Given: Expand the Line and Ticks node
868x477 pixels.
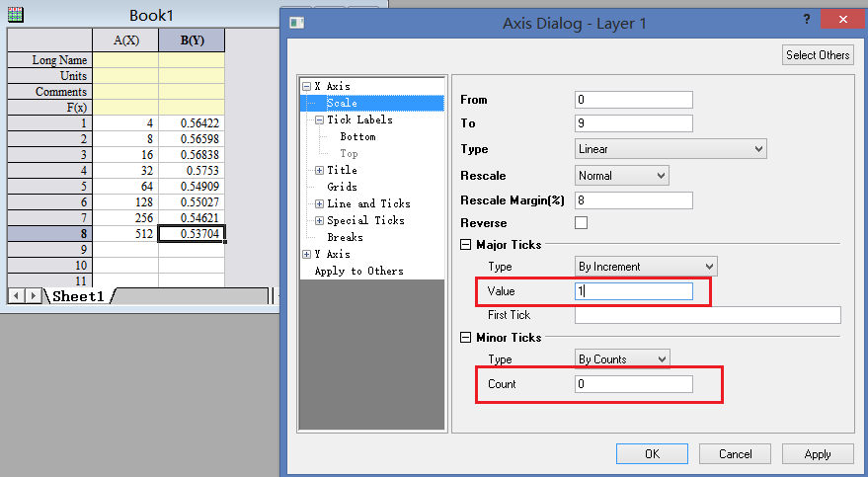Looking at the screenshot, I should coord(319,203).
